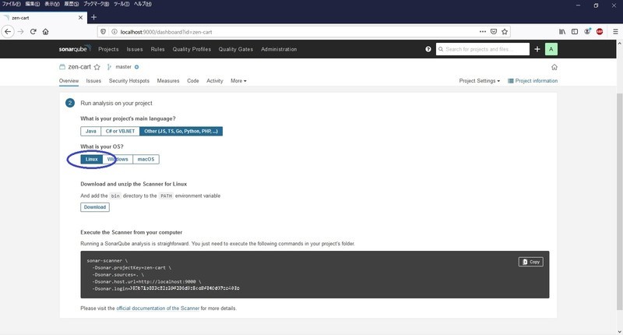623x335 pixels.
Task: Click the master branch status icon
Action: 137,67
